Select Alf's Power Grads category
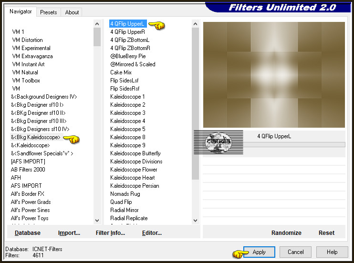354x263 pixels. (31, 202)
